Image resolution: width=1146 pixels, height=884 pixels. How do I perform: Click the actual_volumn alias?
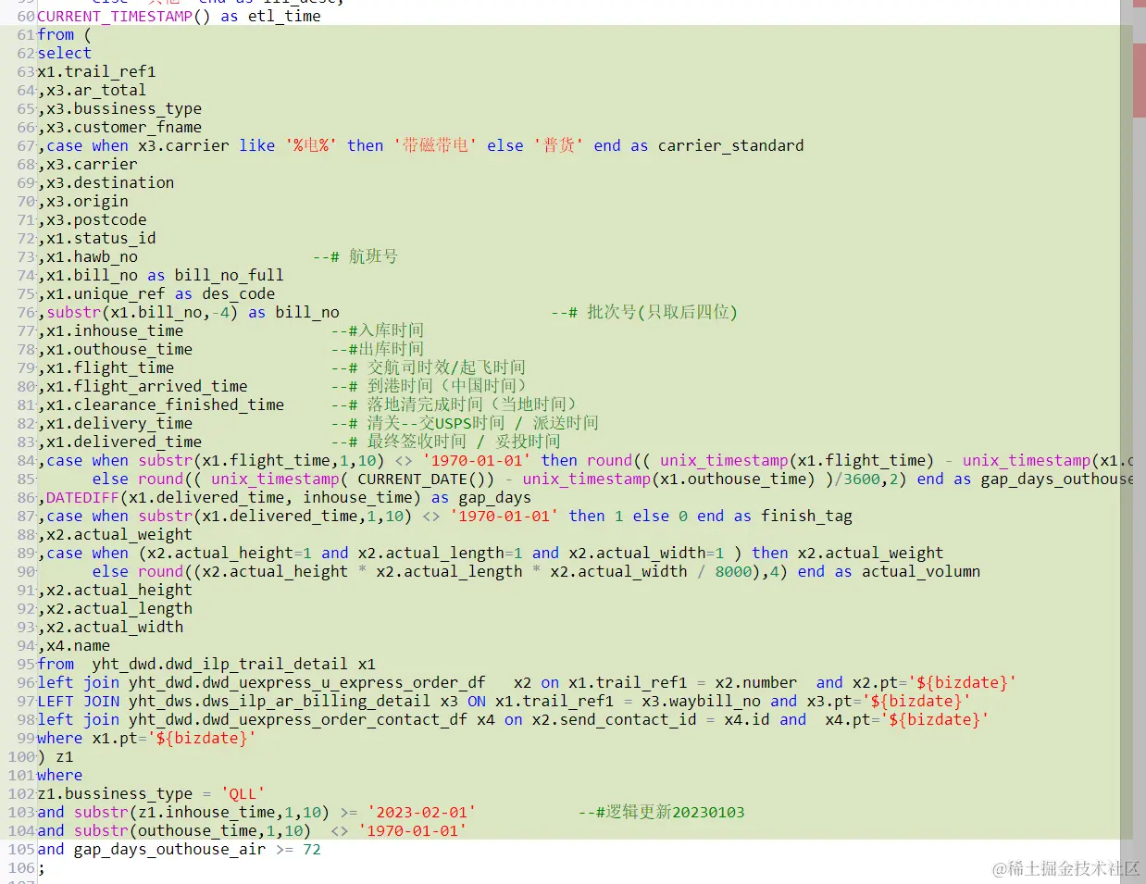tap(921, 571)
